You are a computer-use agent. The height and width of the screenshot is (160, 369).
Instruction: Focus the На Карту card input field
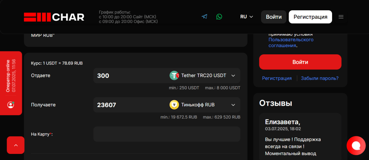click(167, 134)
